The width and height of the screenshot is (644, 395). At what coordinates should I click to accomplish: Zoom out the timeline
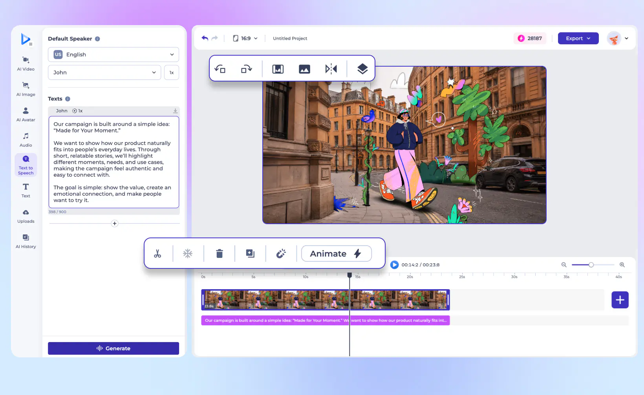click(x=564, y=265)
